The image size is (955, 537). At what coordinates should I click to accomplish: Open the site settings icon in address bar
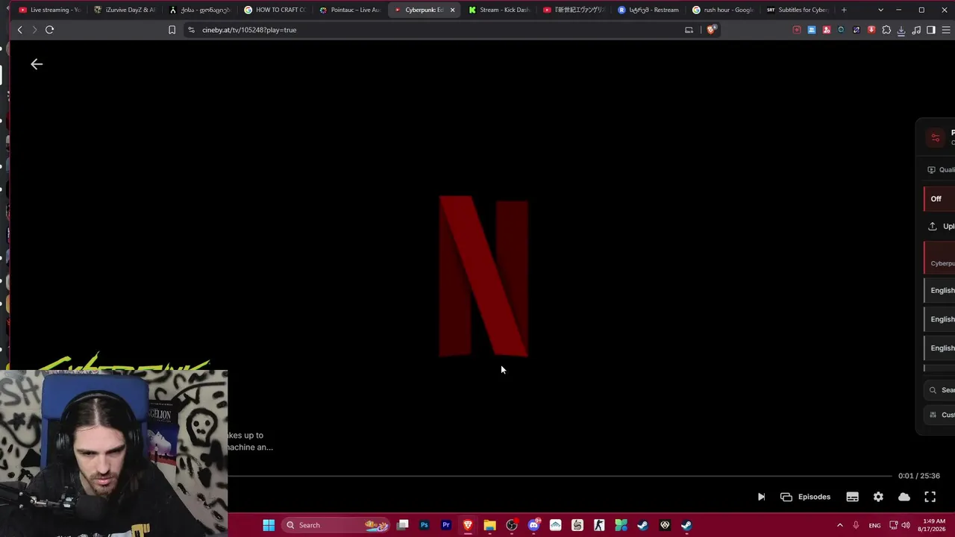(x=191, y=30)
